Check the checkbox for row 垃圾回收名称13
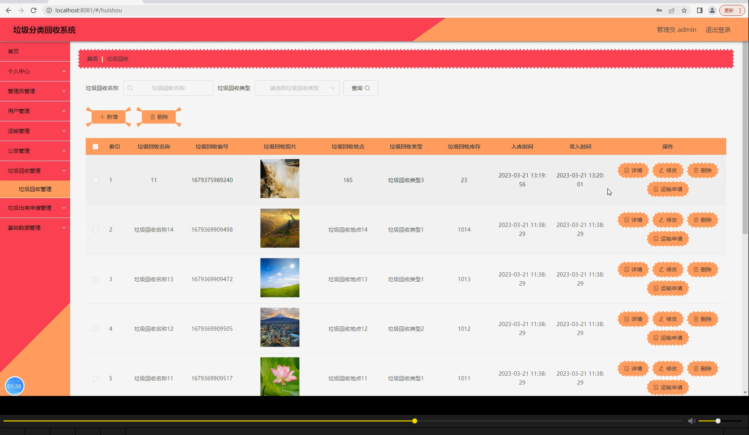749x435 pixels. [x=95, y=279]
